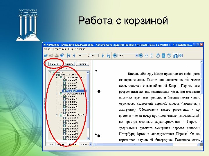Switch to the Корзина tab
209x156 pixels.
click(73, 144)
